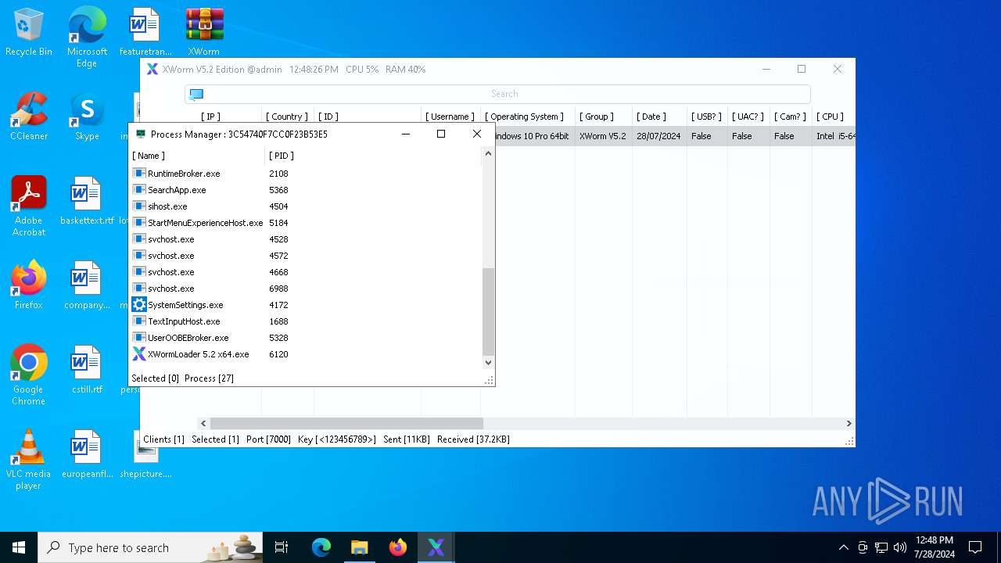Image resolution: width=1001 pixels, height=563 pixels.
Task: Launch Google Chrome desktop shortcut
Action: click(29, 375)
